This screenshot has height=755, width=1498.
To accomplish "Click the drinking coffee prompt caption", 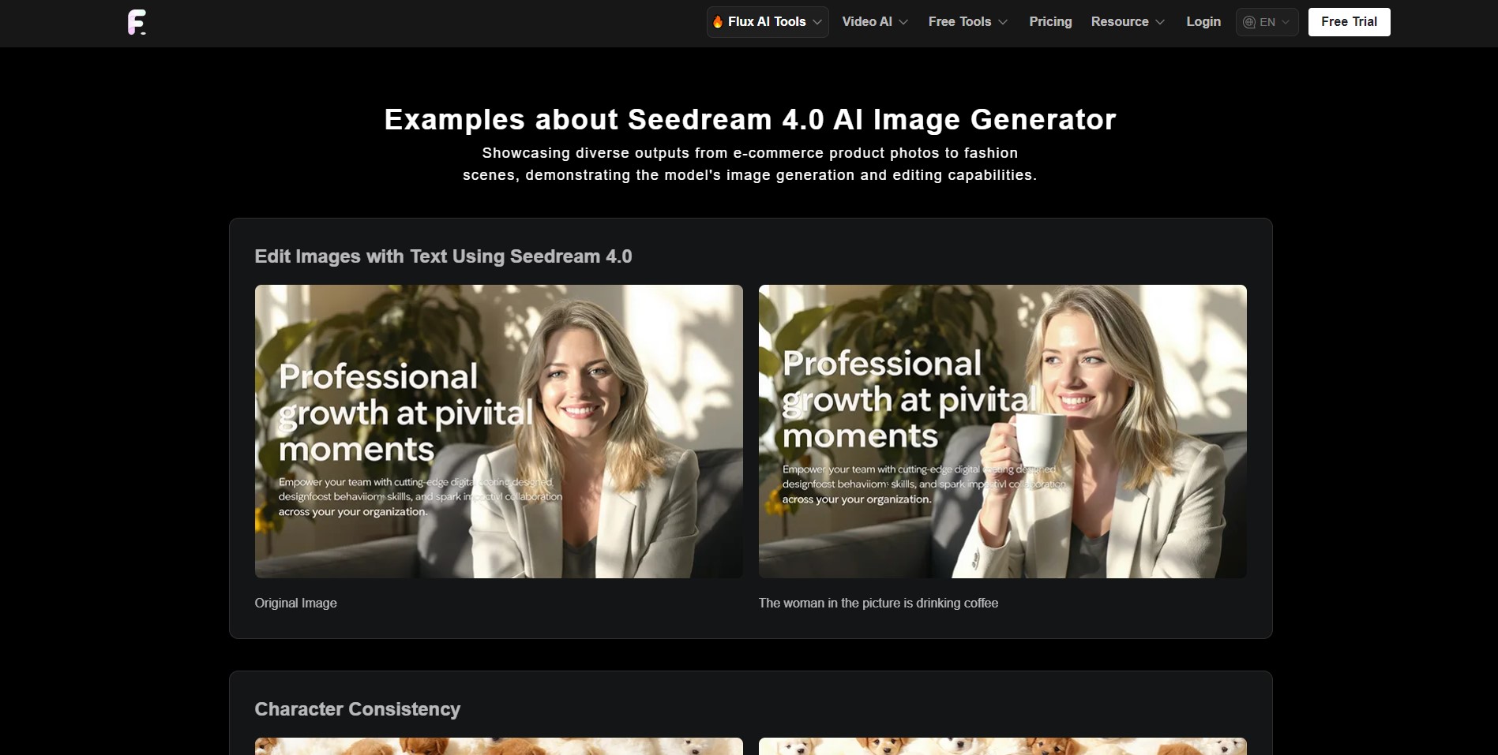I will tap(878, 603).
